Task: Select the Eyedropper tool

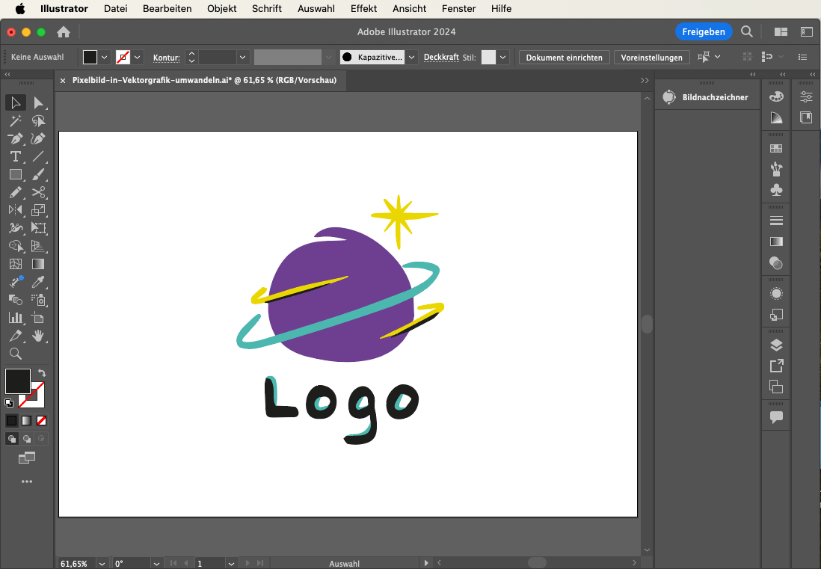Action: pos(39,282)
